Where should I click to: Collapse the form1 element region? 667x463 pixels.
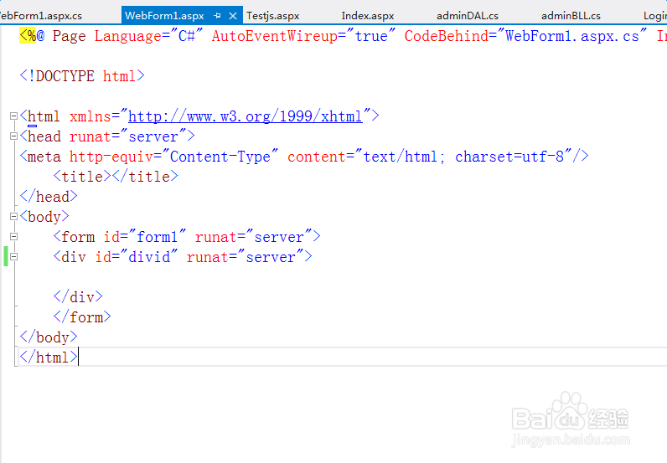(x=13, y=236)
